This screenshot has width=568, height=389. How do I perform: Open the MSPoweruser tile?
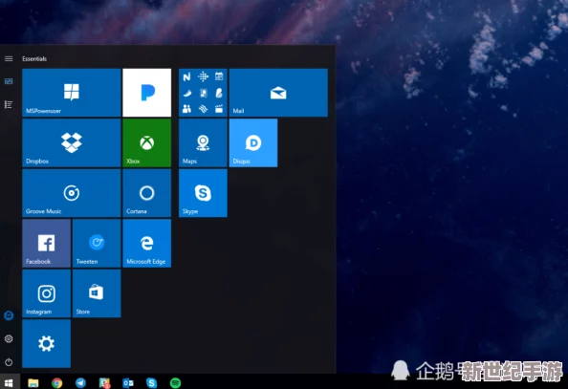click(x=72, y=93)
